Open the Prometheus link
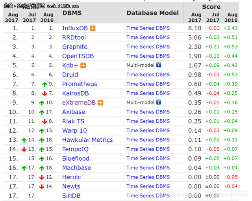This screenshot has width=252, height=201. tap(80, 84)
